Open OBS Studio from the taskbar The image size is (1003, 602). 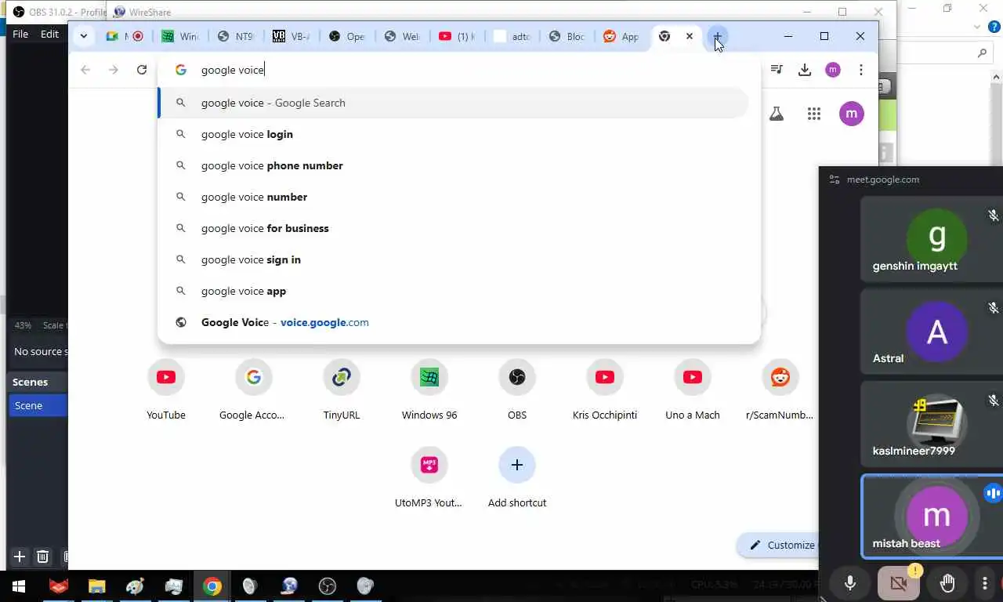(x=327, y=586)
